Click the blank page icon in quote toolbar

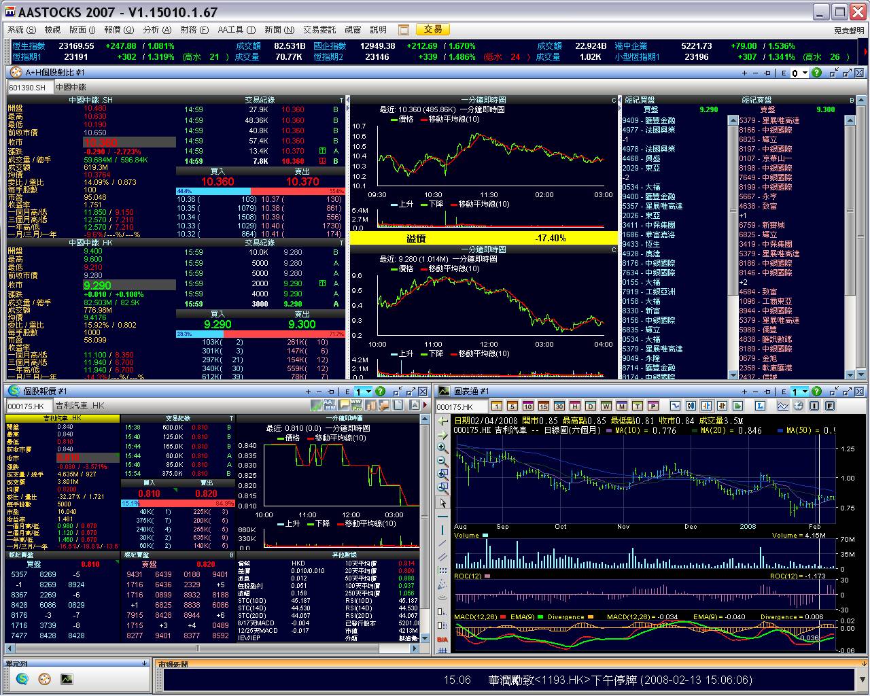click(398, 405)
